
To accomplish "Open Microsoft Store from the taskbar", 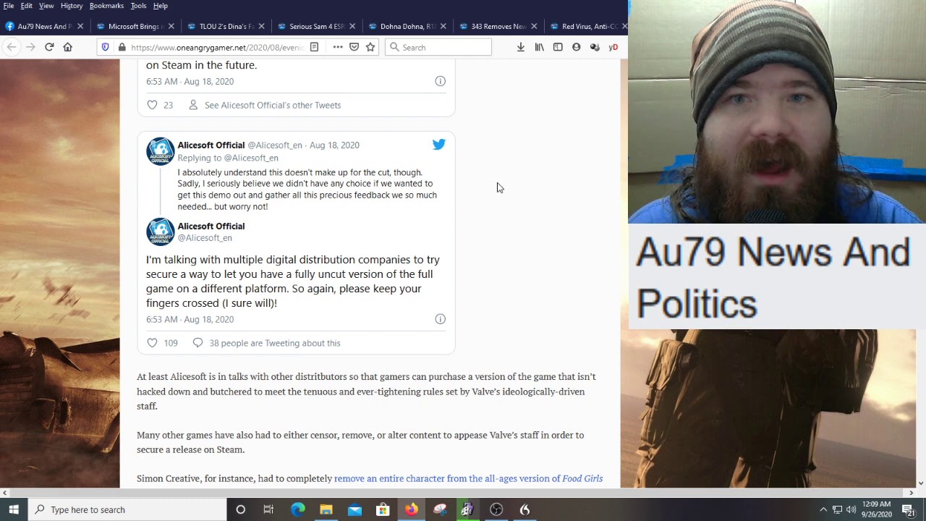I will (383, 509).
